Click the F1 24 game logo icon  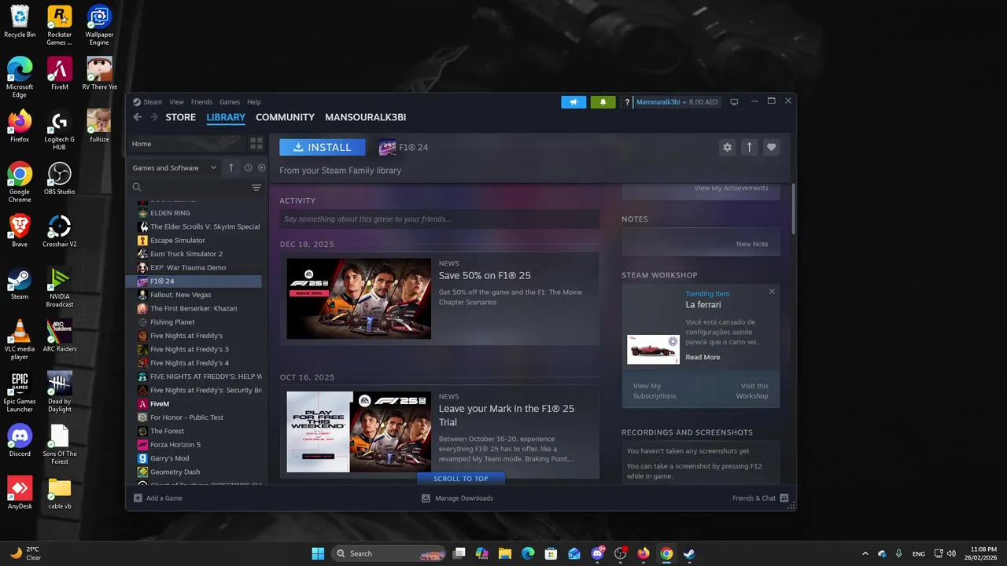(x=387, y=148)
